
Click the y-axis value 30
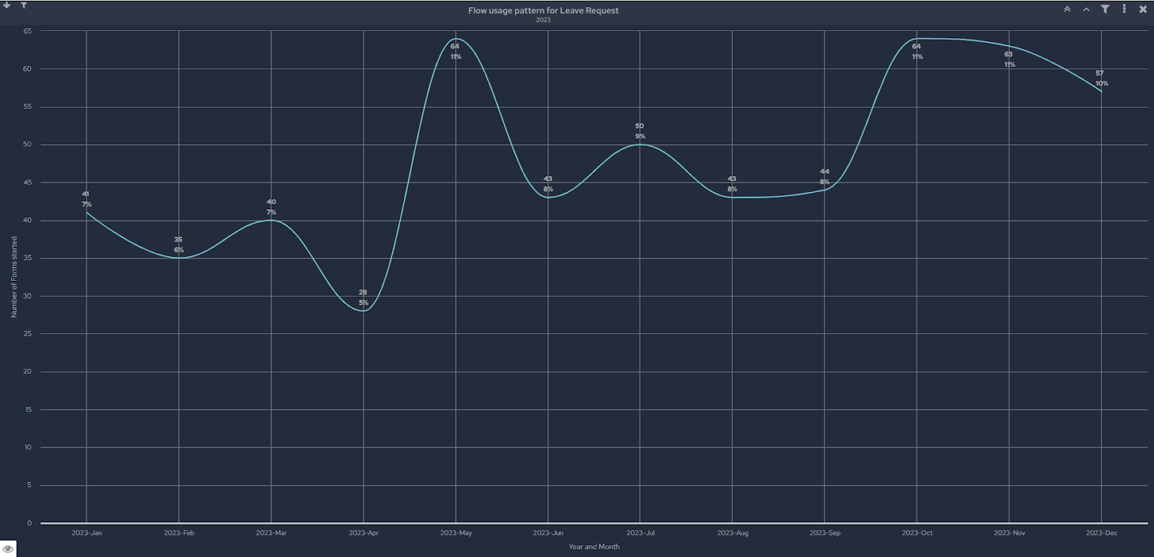point(27,296)
